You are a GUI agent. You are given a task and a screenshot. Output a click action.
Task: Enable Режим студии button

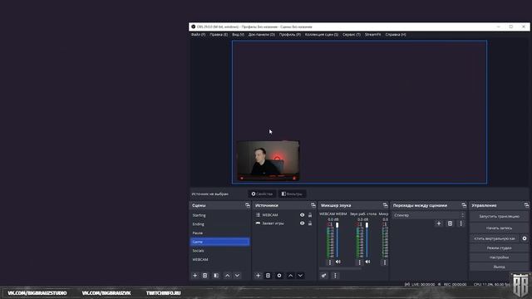tap(499, 248)
